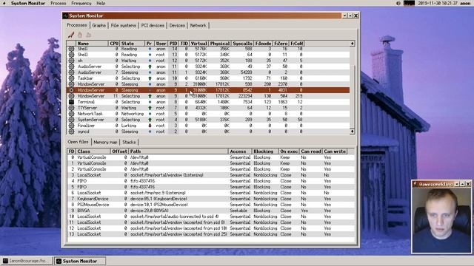Select the WindowServer row with CPU 11
474x266 pixels.
[208, 96]
